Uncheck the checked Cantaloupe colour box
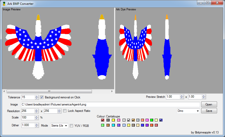Viewport: 225px width, 137px height. click(x=133, y=120)
